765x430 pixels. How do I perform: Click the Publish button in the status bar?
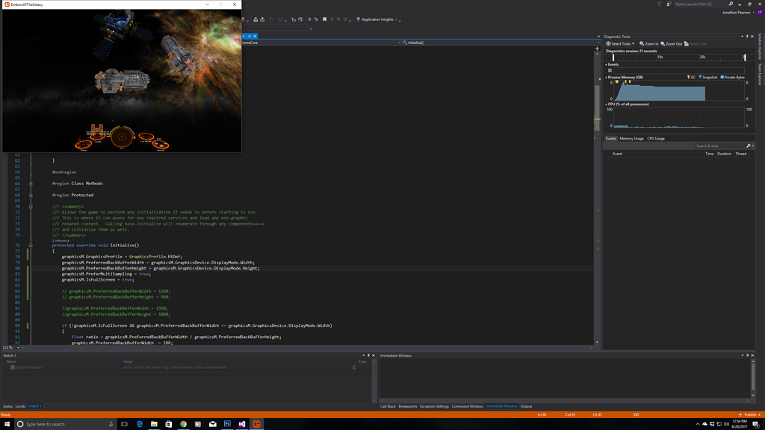pos(750,414)
